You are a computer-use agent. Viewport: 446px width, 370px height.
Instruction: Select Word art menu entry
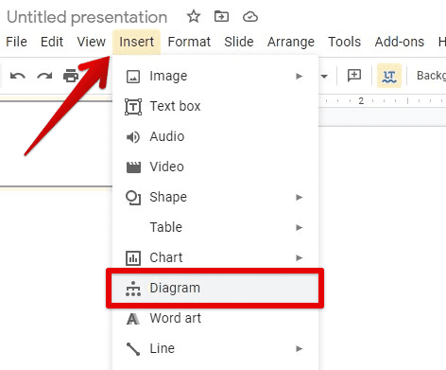(x=215, y=318)
